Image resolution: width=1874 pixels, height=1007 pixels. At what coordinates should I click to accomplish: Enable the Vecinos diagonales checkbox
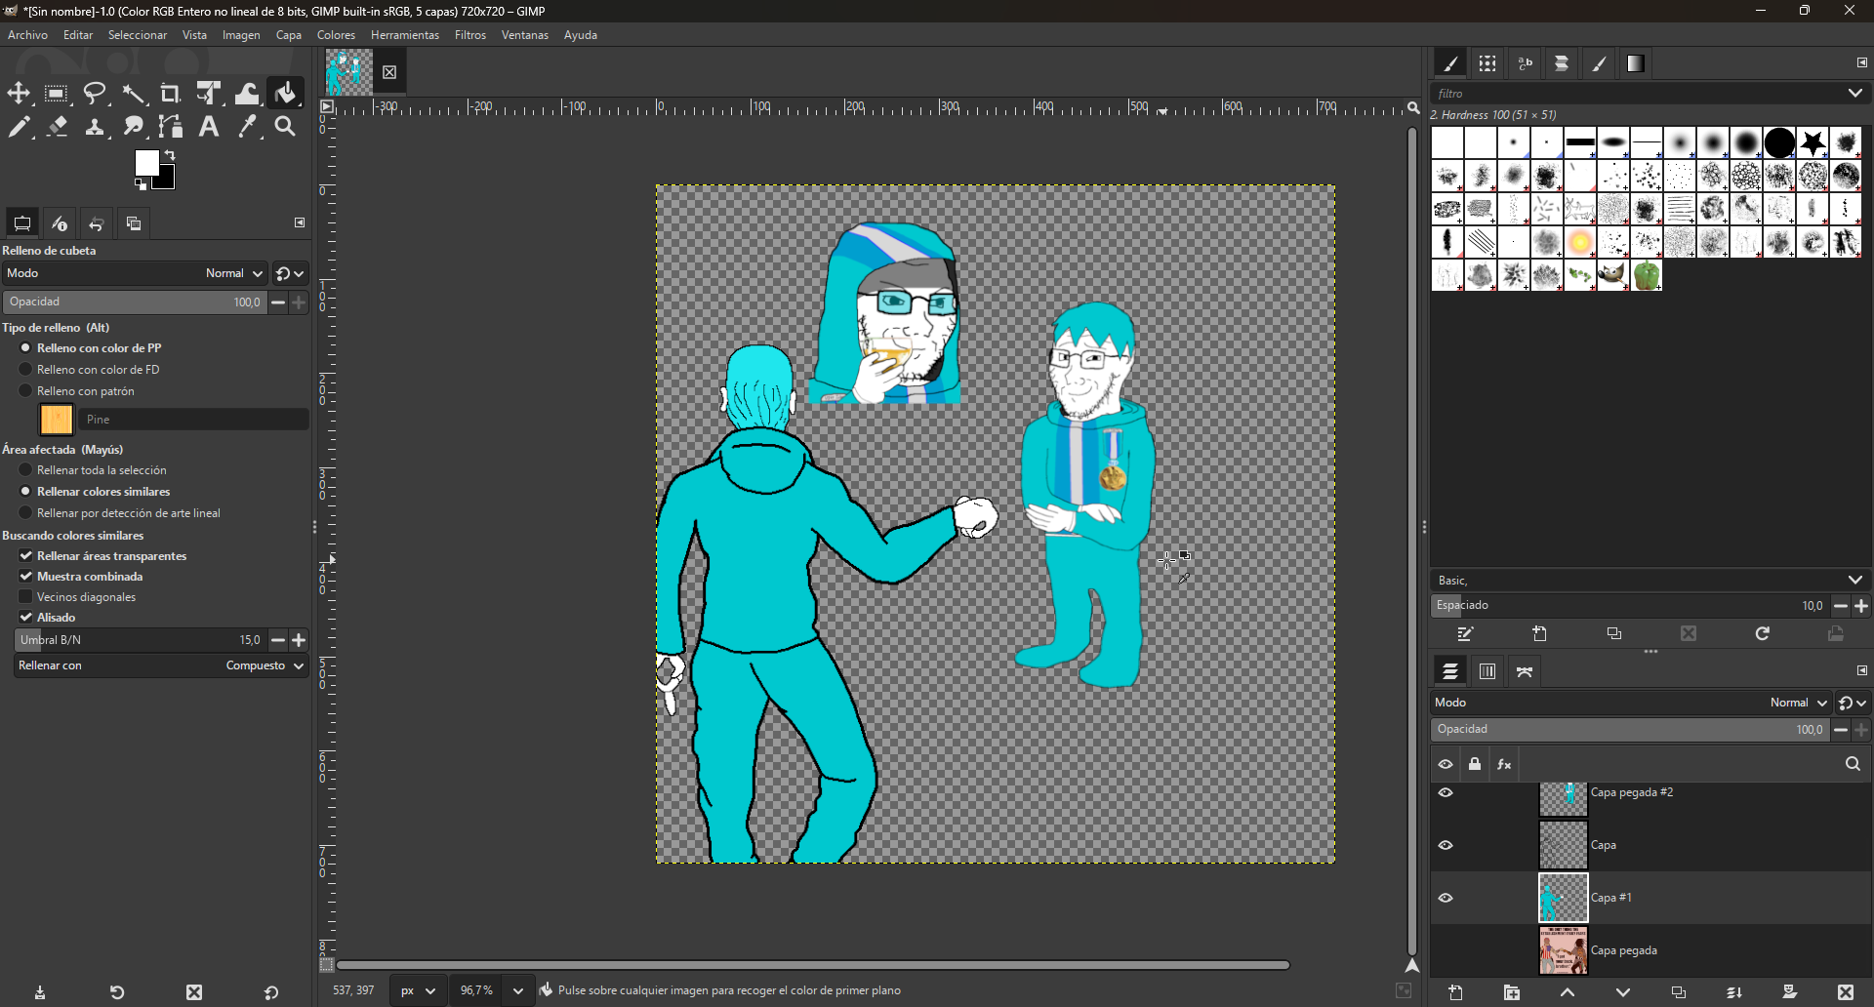tap(26, 597)
